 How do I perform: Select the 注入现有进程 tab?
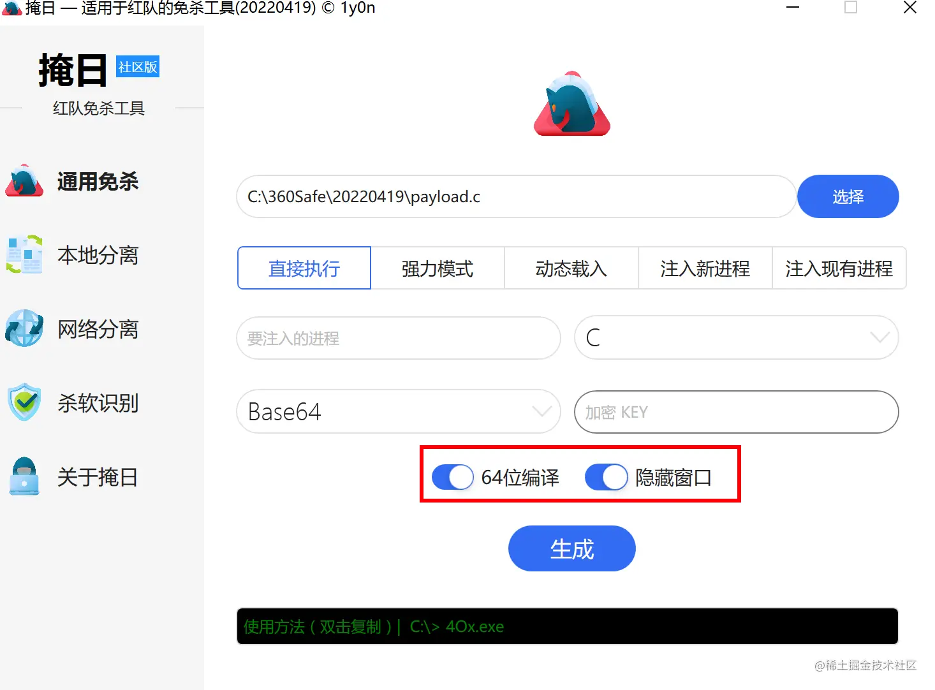coord(839,268)
